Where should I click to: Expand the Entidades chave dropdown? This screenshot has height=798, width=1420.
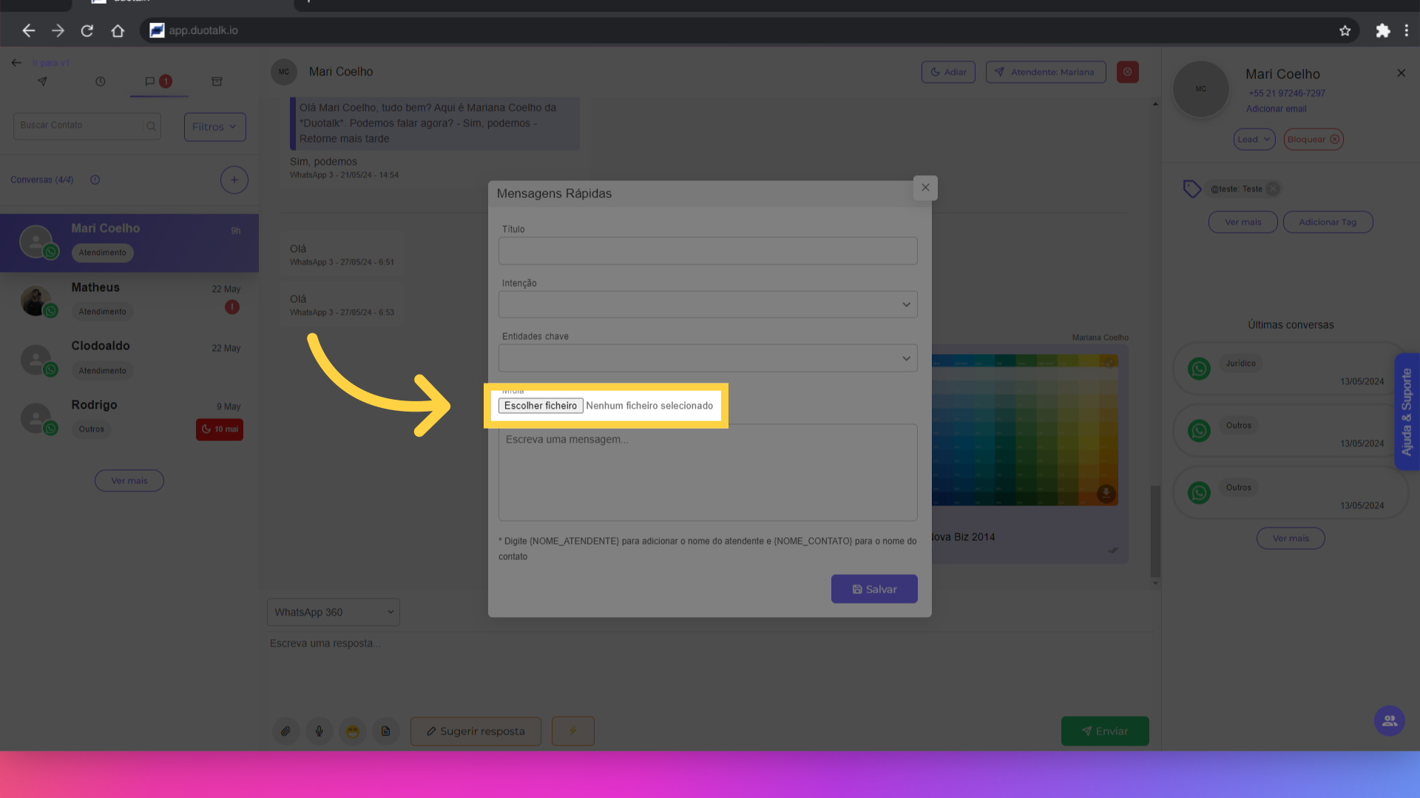point(708,358)
